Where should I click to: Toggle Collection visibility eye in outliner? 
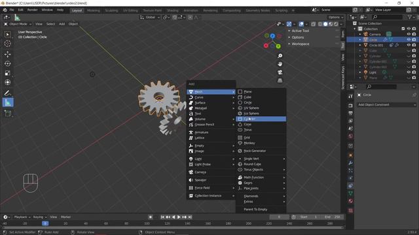tap(409, 29)
